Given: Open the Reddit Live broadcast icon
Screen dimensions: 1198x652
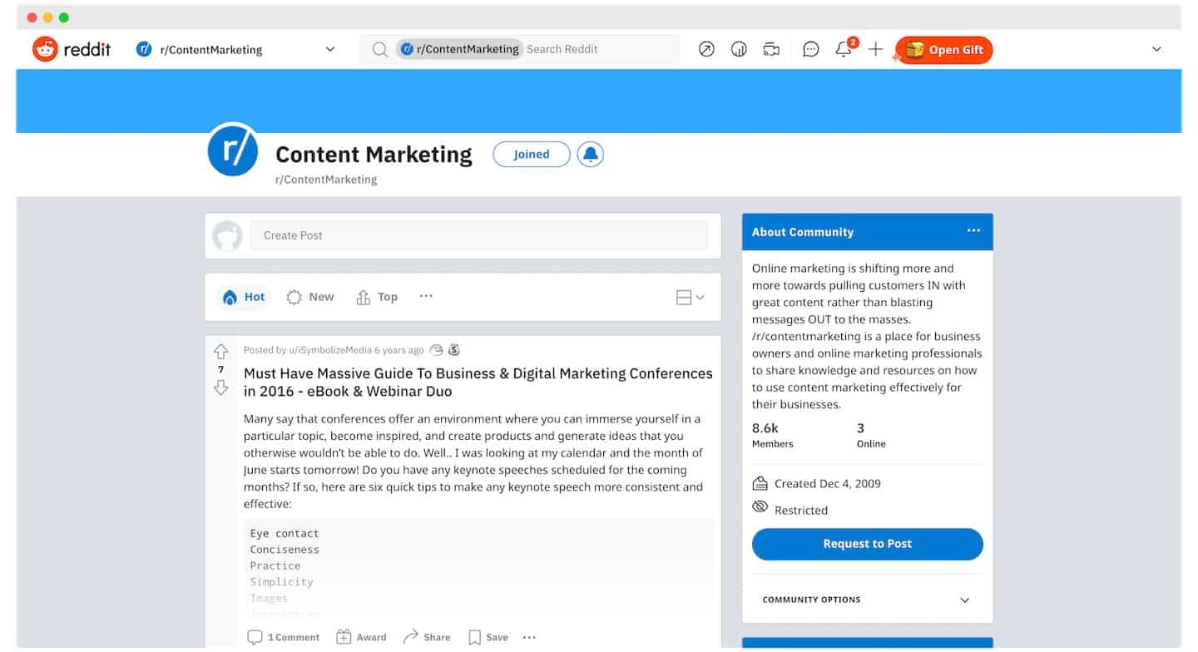Looking at the screenshot, I should 771,49.
